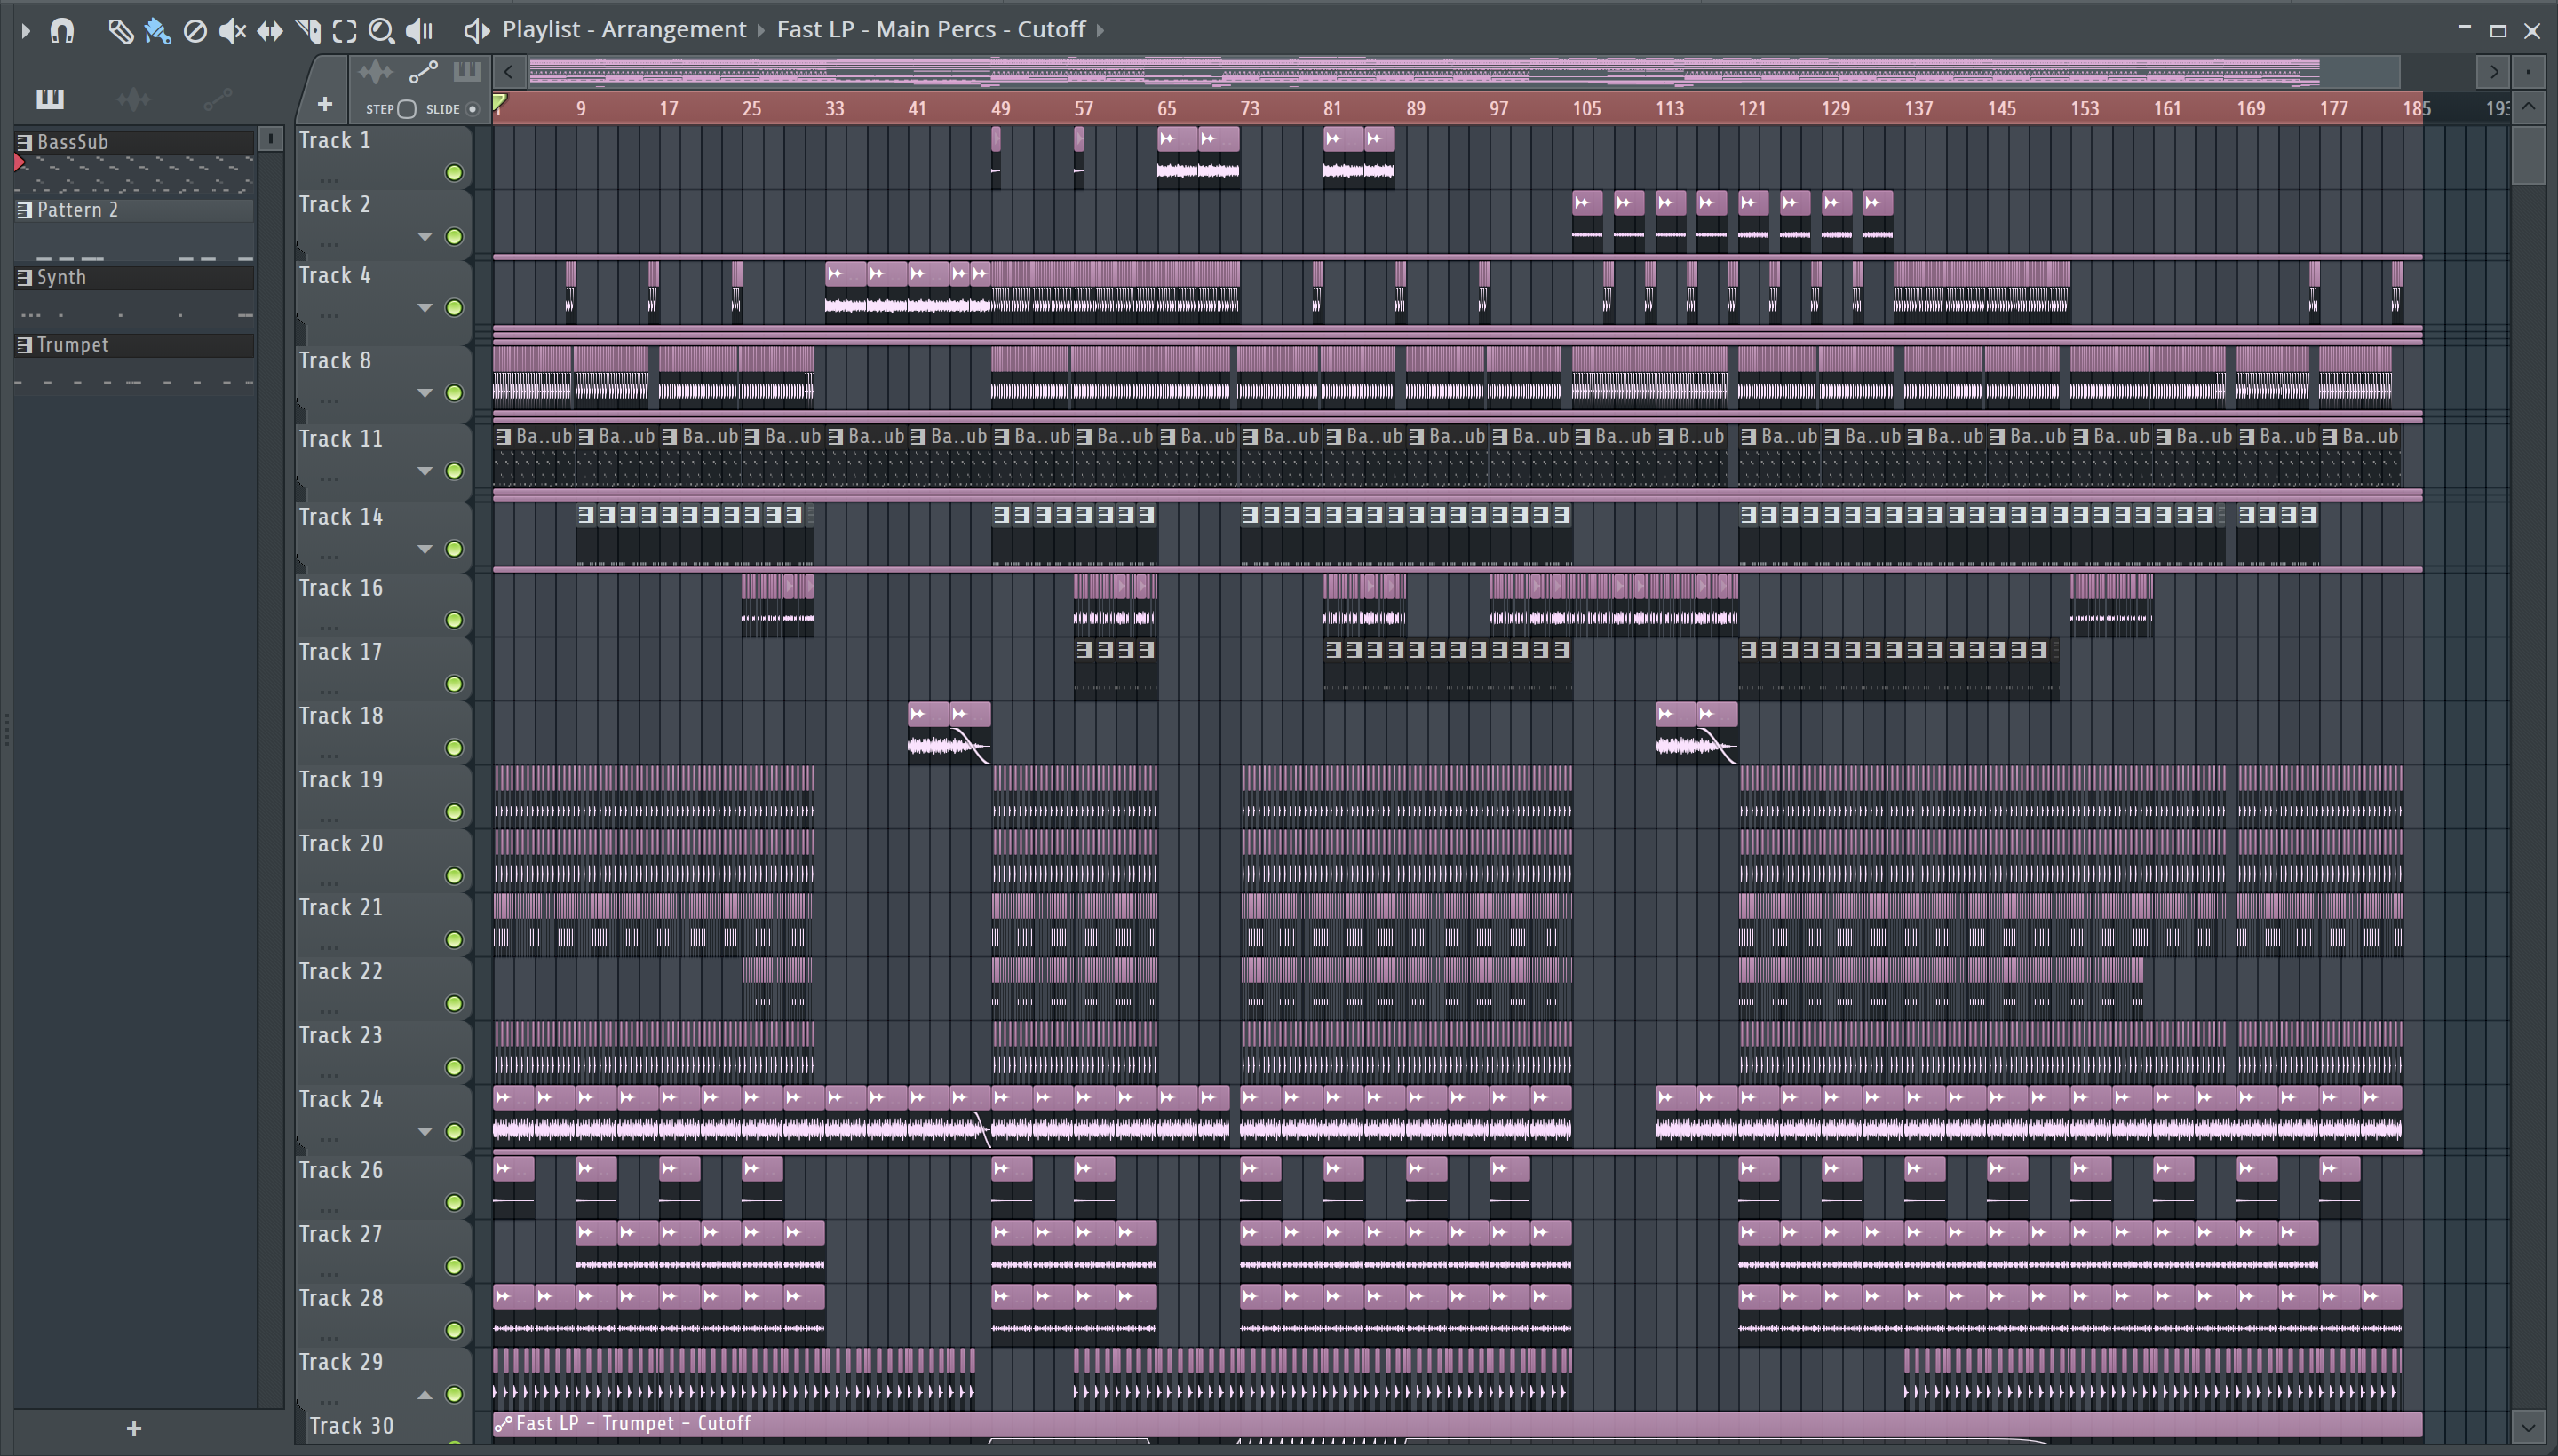Click the speaker icon before Playlist title

click(x=476, y=31)
